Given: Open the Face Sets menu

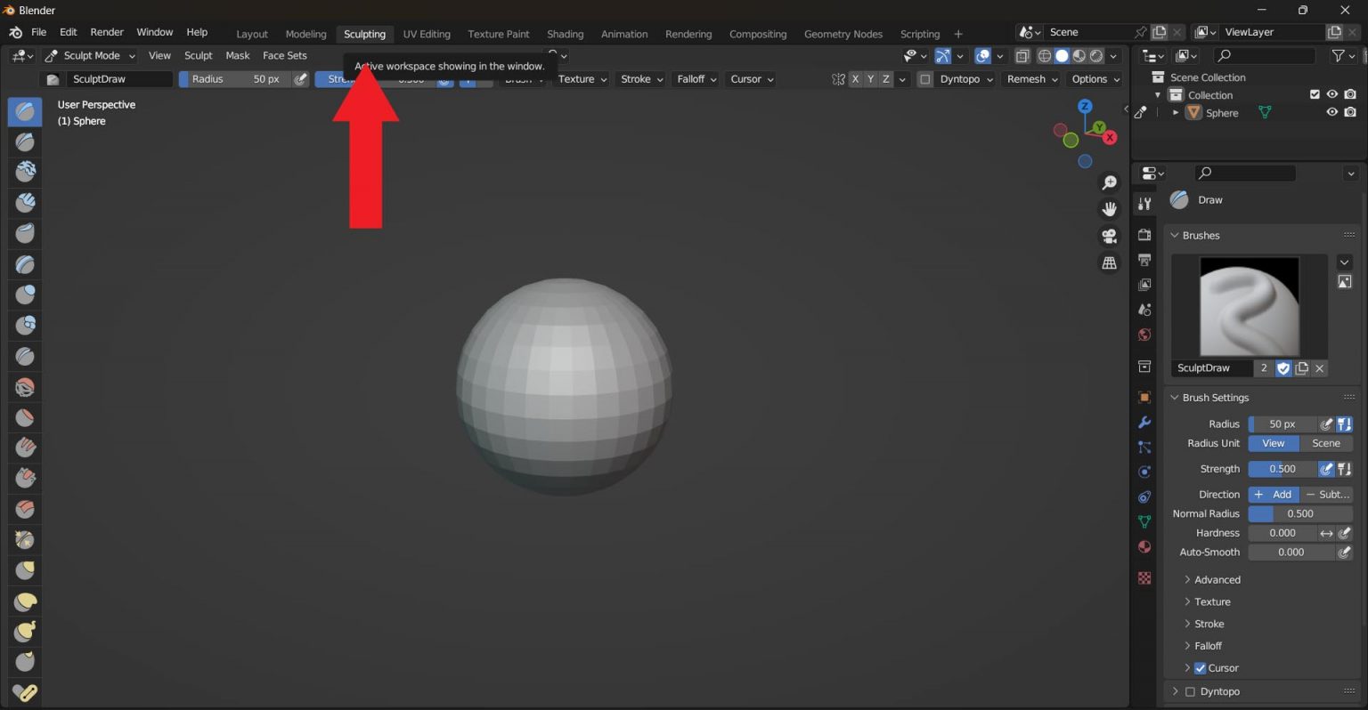Looking at the screenshot, I should [x=284, y=55].
